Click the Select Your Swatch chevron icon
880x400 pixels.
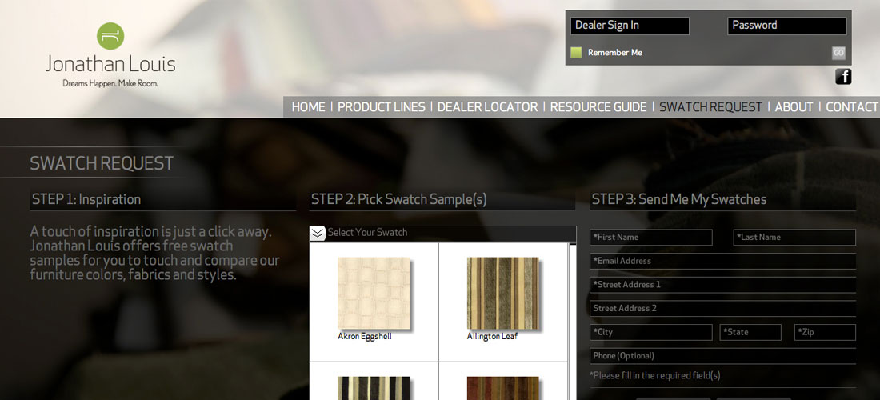[x=318, y=234]
